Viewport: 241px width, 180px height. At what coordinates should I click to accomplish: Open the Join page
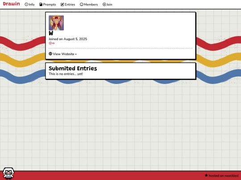[108, 4]
